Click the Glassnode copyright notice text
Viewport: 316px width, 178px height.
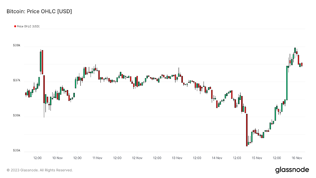click(x=39, y=170)
